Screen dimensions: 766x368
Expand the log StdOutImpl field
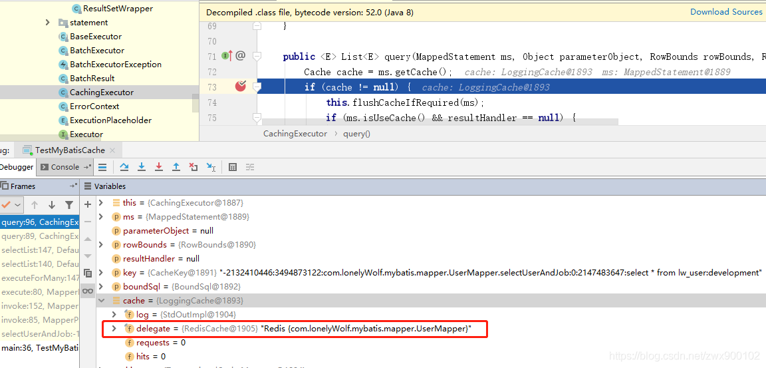114,314
